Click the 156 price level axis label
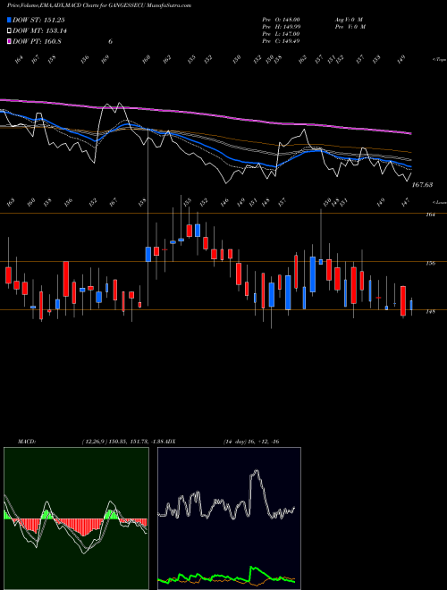Image resolution: width=447 pixels, height=590 pixels. click(x=430, y=263)
